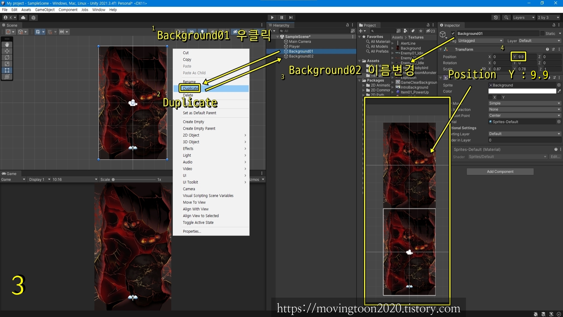Click the shader Edit... button
This screenshot has height=317, width=563.
(x=555, y=157)
